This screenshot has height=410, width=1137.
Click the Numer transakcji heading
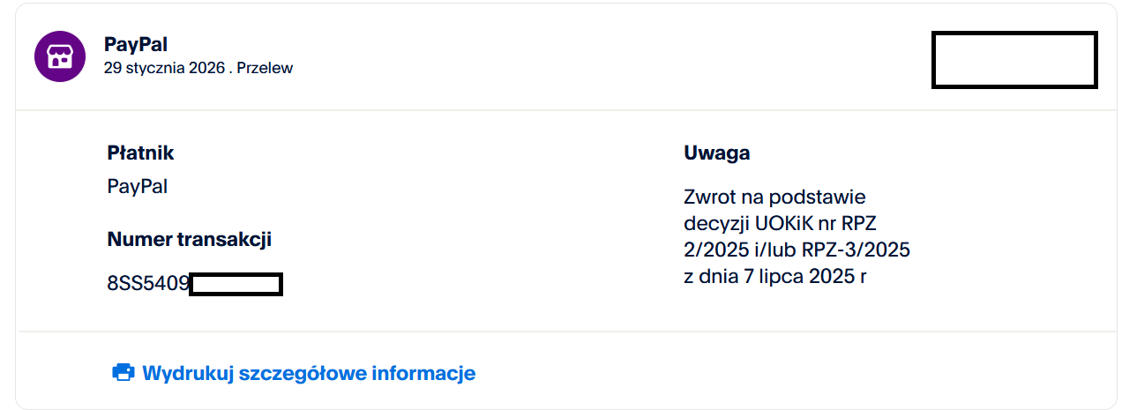pos(189,239)
